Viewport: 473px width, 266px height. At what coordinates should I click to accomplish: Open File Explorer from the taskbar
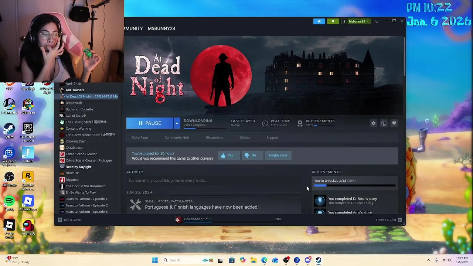pos(253,260)
